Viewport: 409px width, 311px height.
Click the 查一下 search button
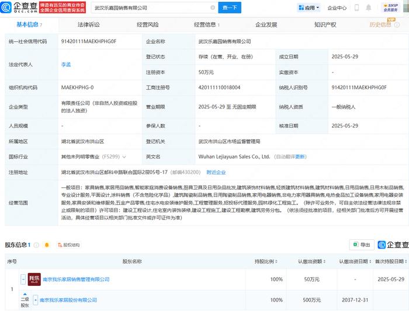[x=230, y=8]
